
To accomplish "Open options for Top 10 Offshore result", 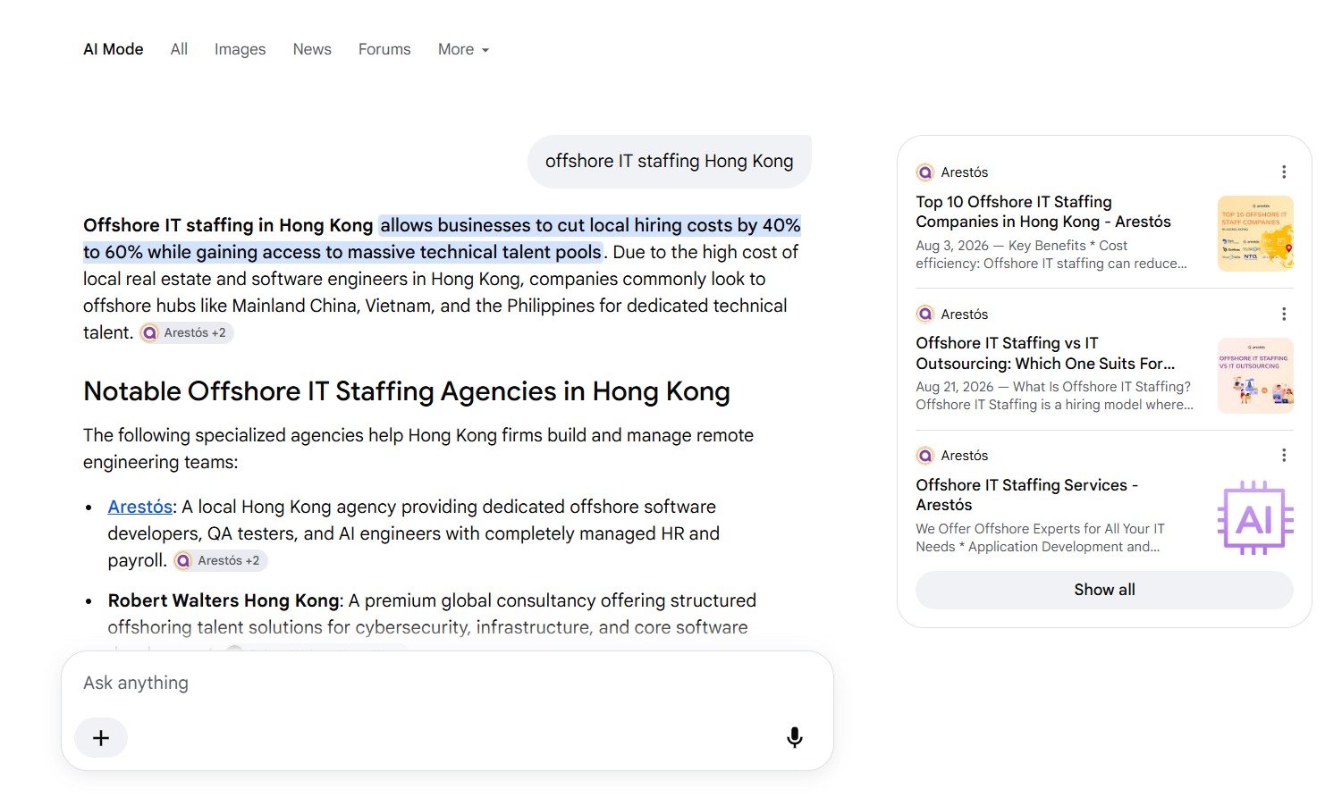I will [x=1284, y=172].
